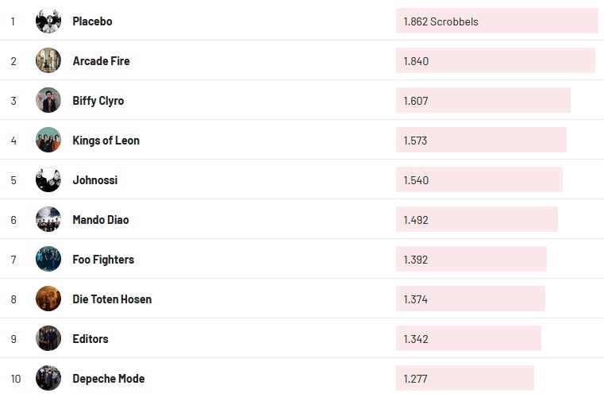Visit the Foo Fighters artist page

click(103, 260)
